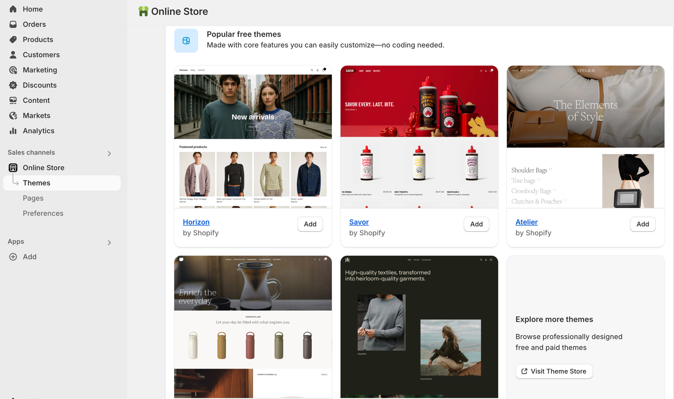
Task: Click the Atelier theme preview thumbnail
Action: pos(586,137)
